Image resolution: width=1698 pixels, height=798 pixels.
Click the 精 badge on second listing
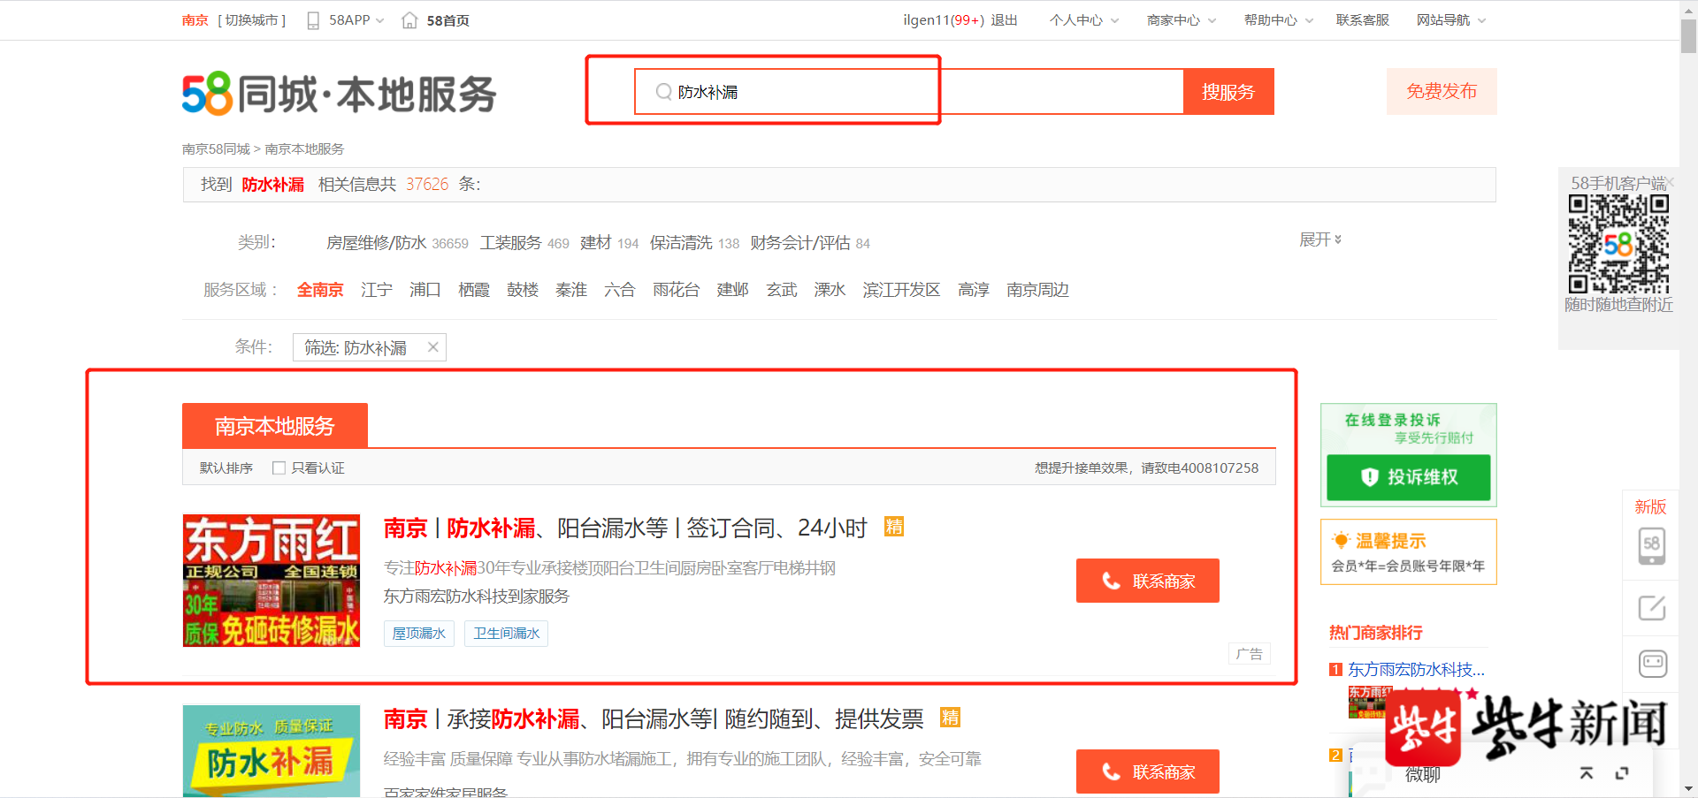[950, 718]
